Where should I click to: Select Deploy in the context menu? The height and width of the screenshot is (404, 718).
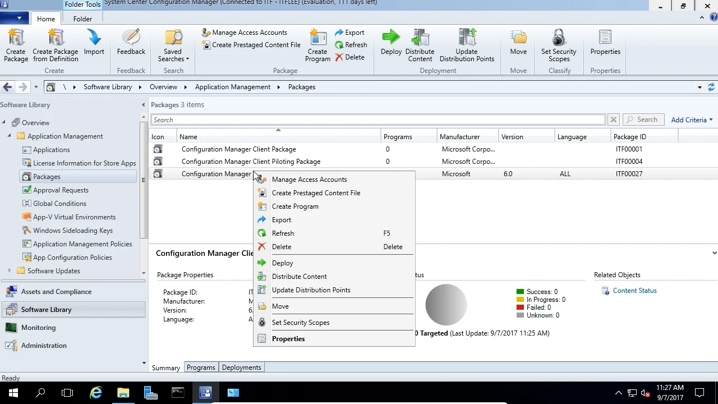coord(282,263)
